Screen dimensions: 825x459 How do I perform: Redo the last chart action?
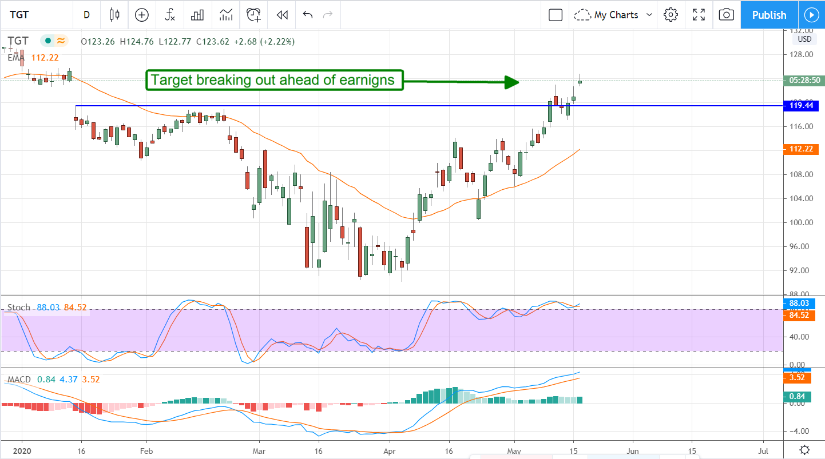point(328,15)
